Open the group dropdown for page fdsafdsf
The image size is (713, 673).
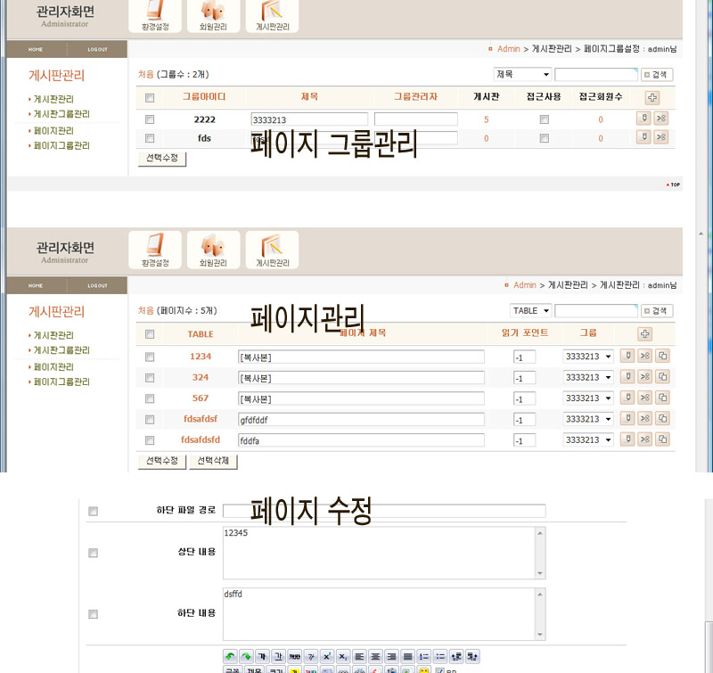(588, 419)
